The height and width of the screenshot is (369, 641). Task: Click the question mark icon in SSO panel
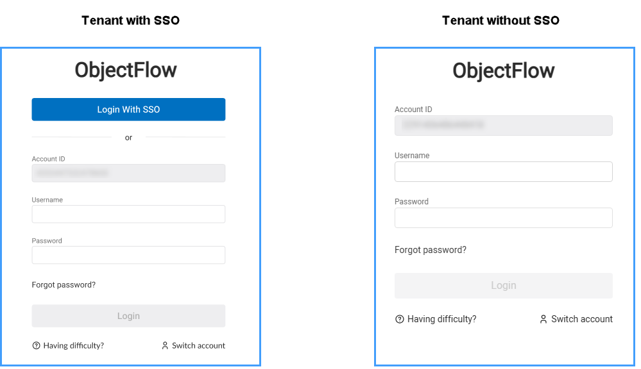[37, 346]
